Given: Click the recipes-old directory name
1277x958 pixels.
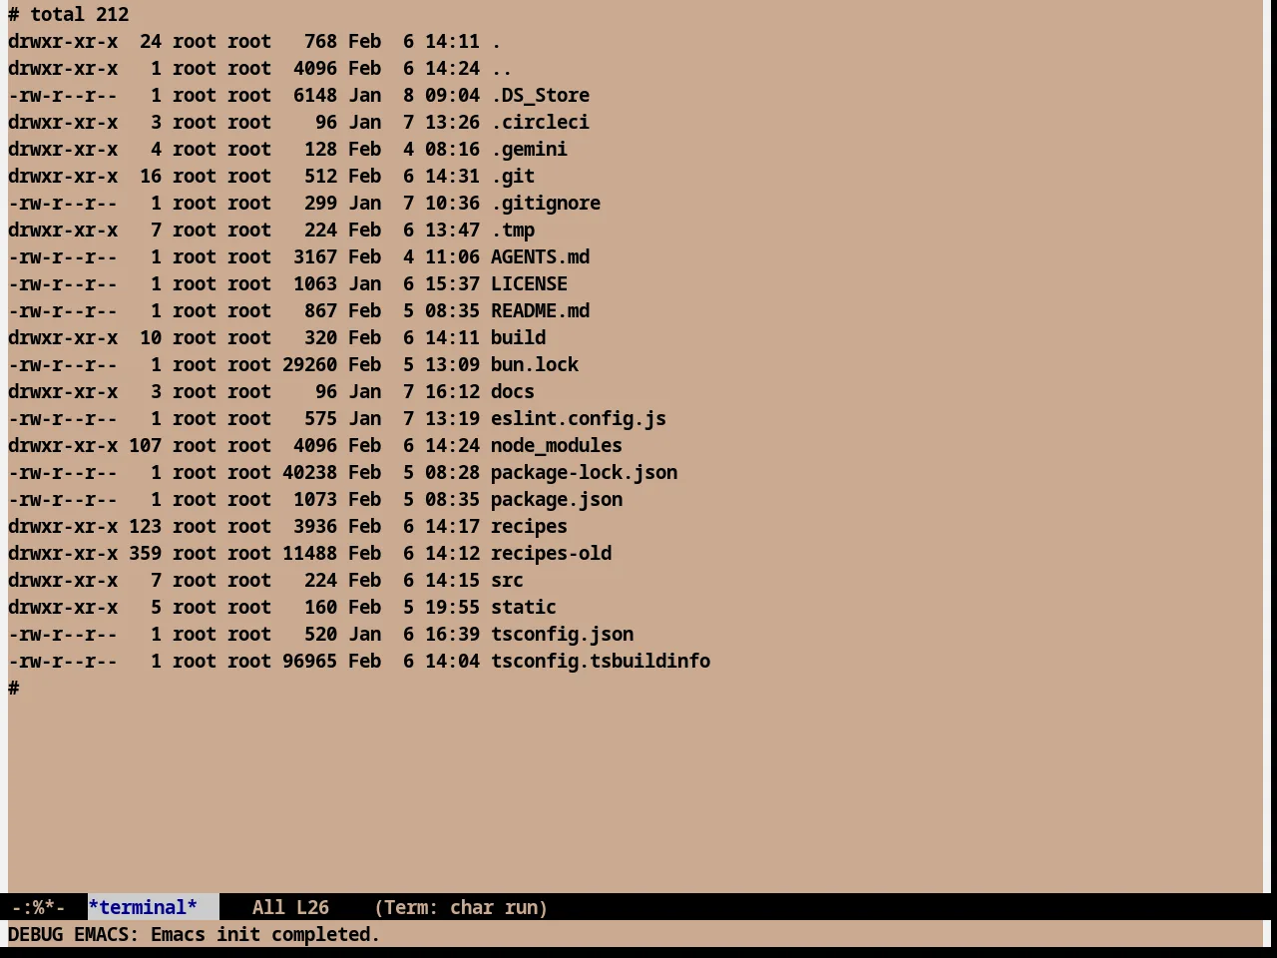Looking at the screenshot, I should [551, 553].
